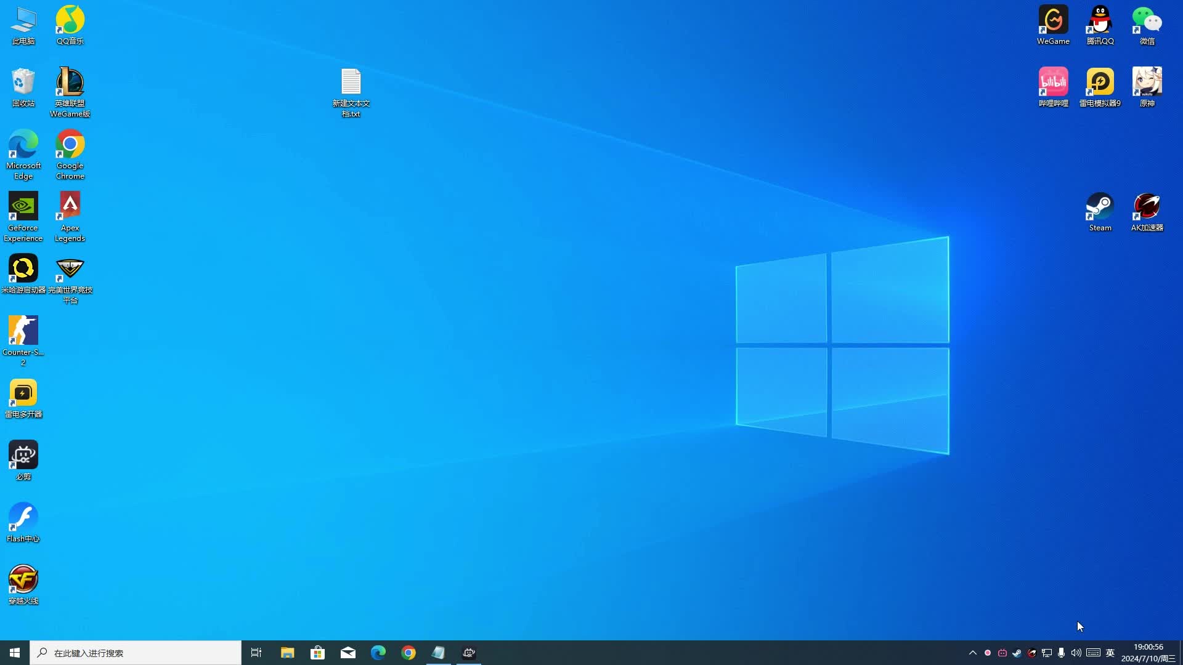Select the 雷电多开器 desktop icon
The image size is (1183, 665).
23,398
